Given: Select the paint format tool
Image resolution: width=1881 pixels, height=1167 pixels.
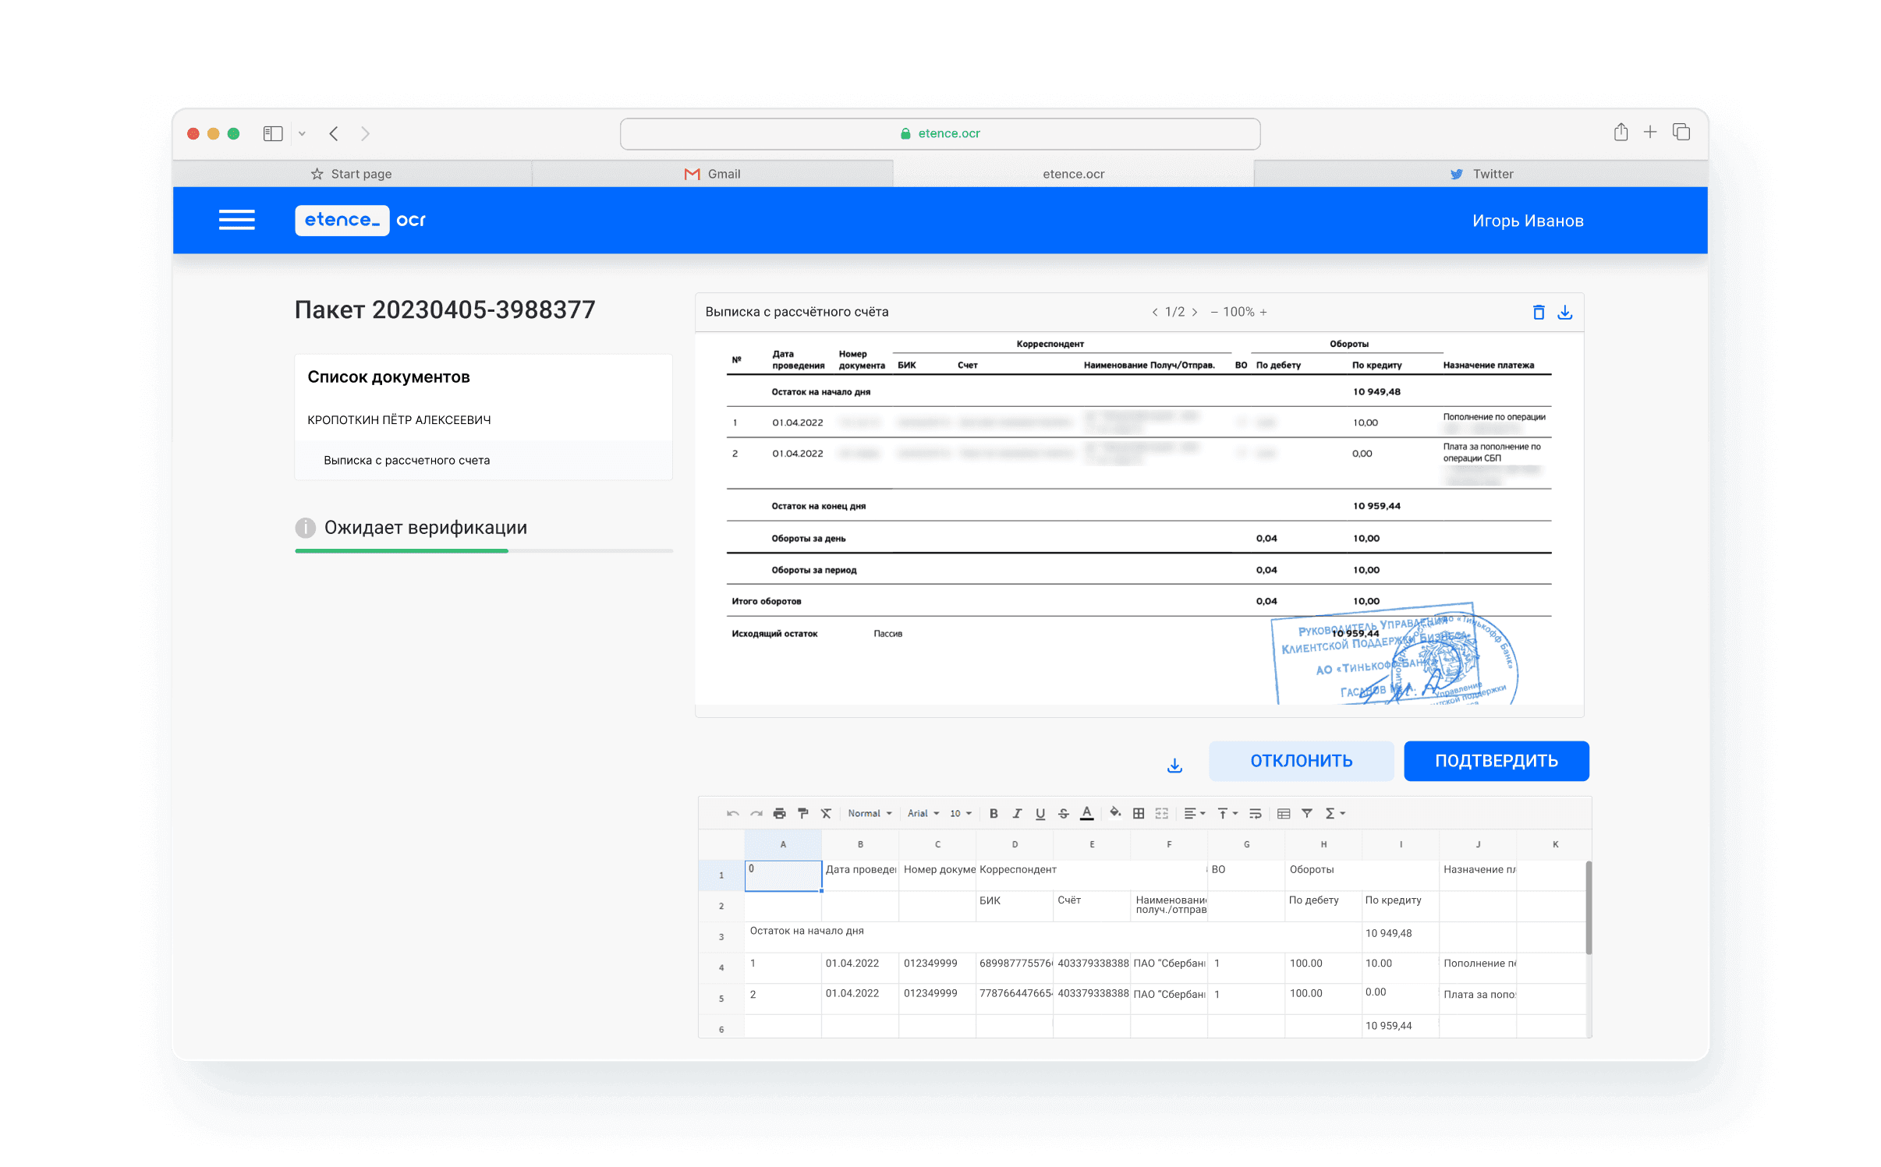Looking at the screenshot, I should tap(802, 813).
